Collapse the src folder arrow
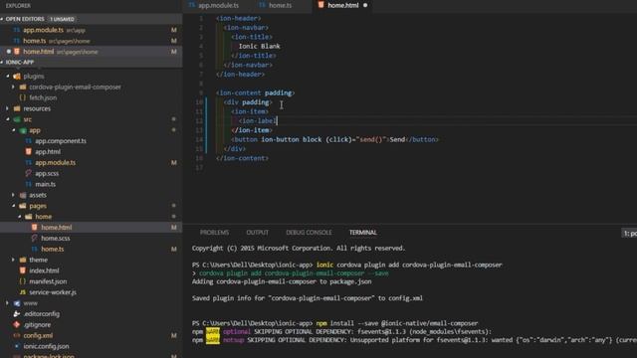The width and height of the screenshot is (637, 358). (8, 119)
